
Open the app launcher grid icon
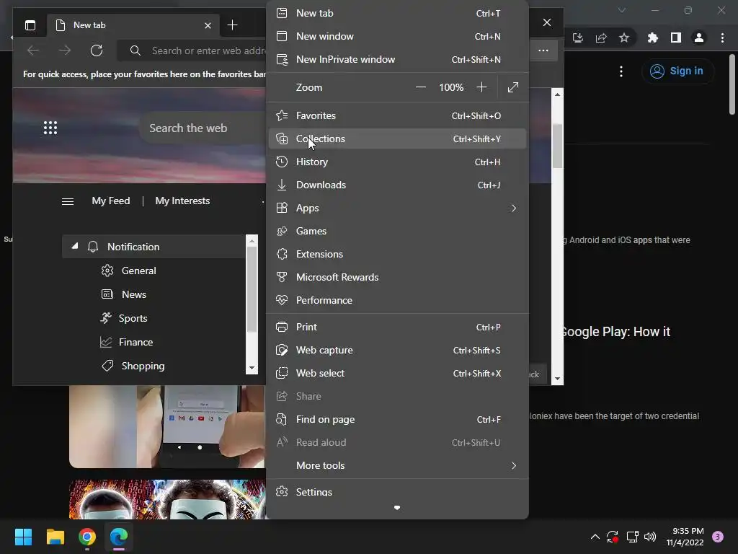point(50,128)
